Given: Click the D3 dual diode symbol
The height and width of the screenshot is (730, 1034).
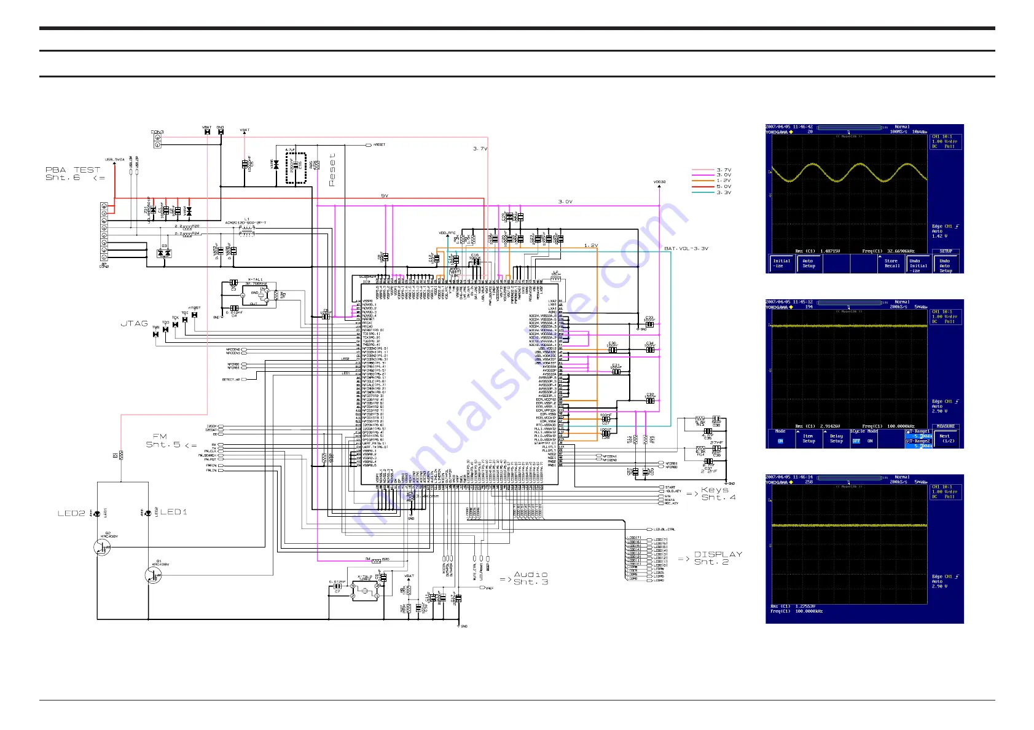Looking at the screenshot, I should (x=164, y=253).
